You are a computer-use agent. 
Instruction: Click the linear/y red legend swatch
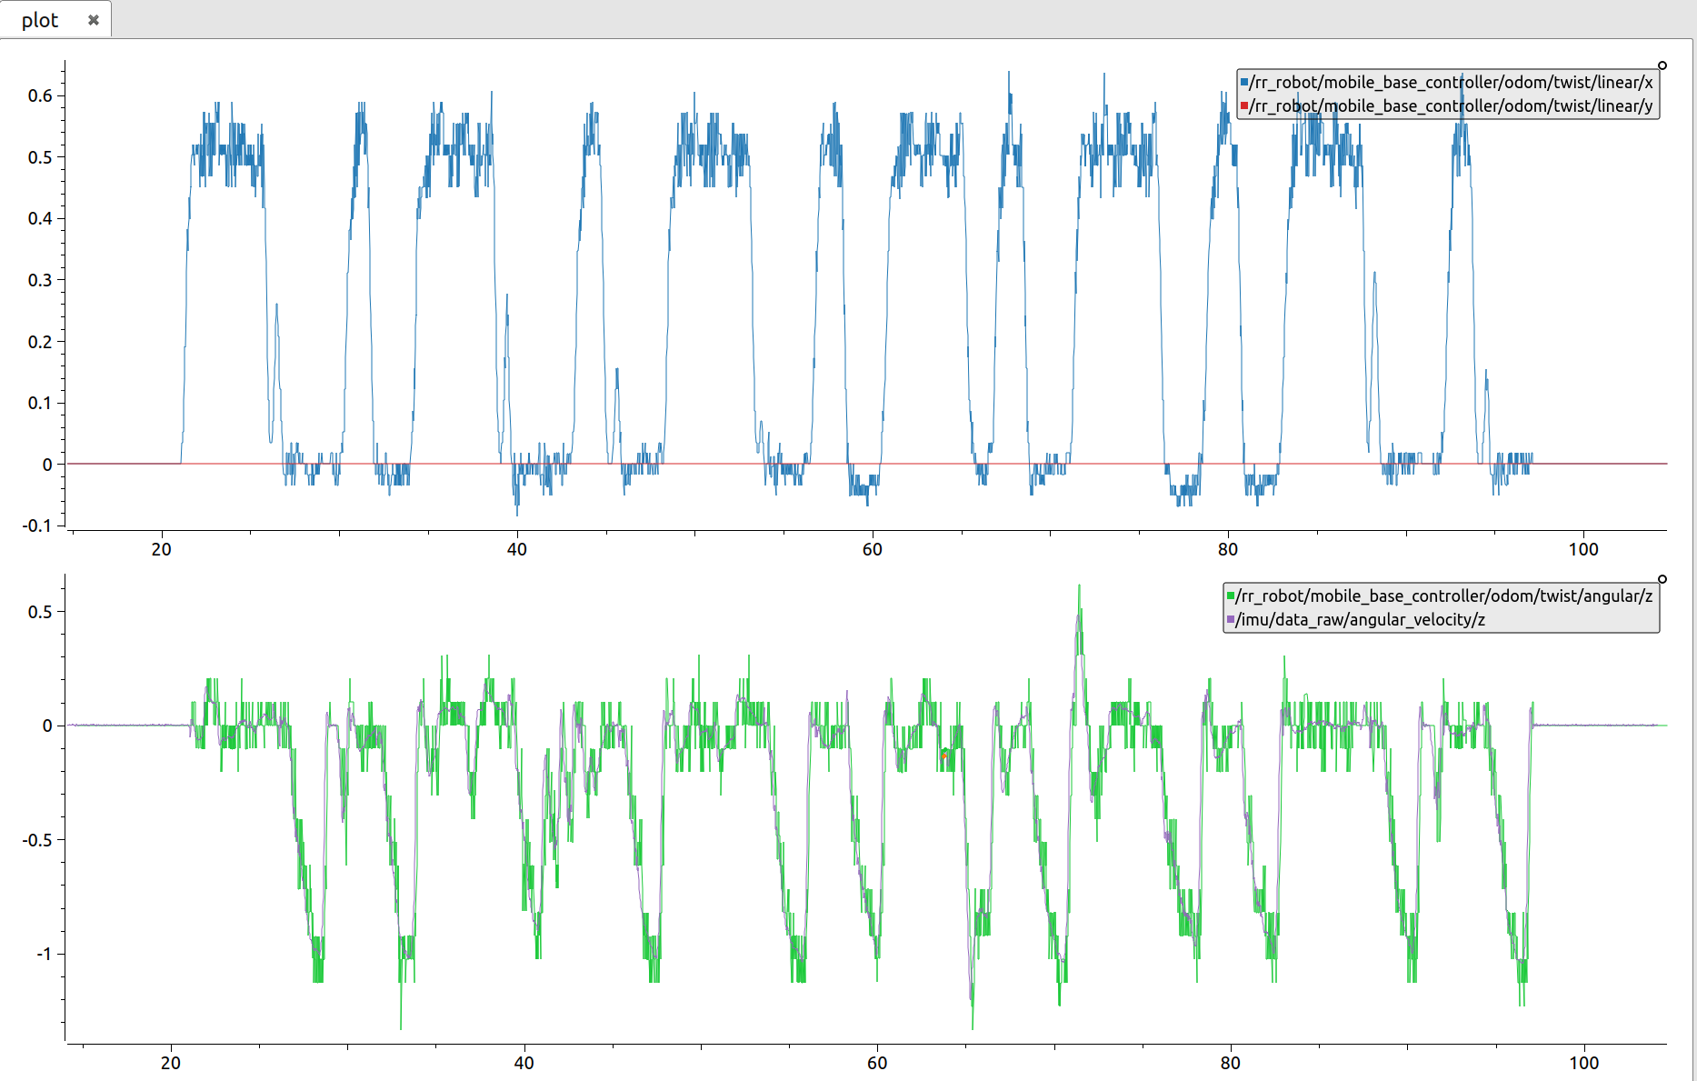point(1244,106)
